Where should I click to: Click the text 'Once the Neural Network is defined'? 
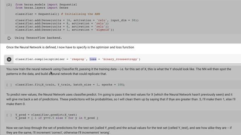[x=31, y=47]
